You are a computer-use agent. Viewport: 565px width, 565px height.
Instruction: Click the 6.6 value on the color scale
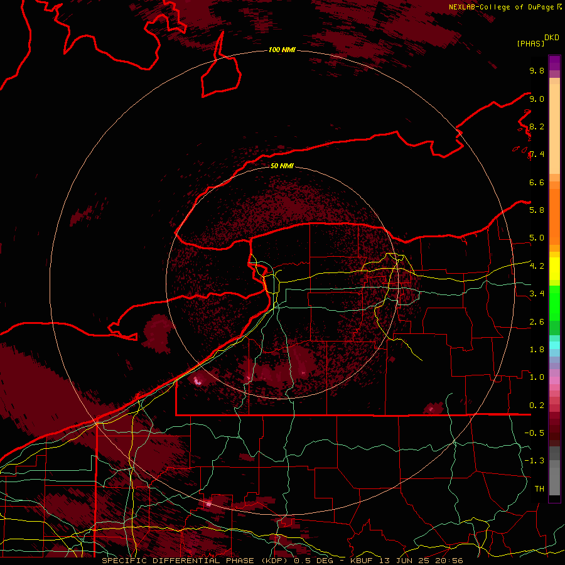click(537, 182)
